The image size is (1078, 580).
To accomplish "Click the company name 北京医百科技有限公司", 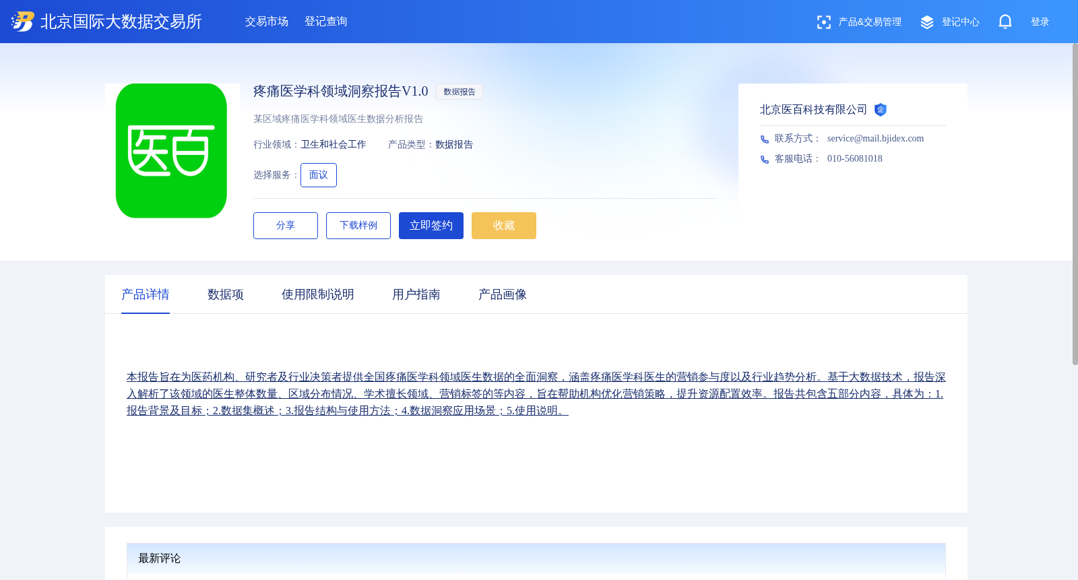I will click(x=814, y=110).
